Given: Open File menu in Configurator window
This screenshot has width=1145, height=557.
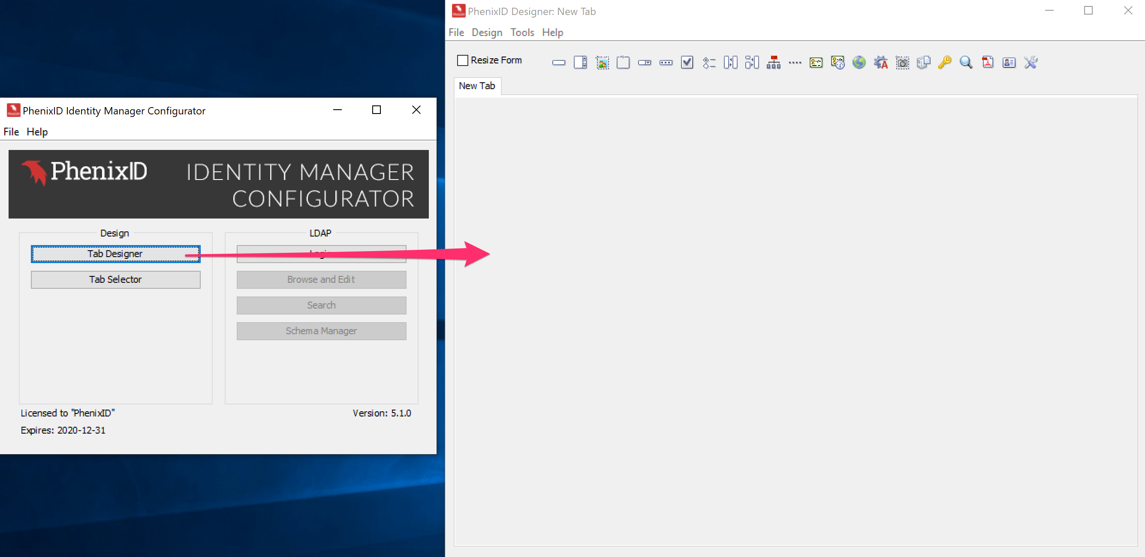Looking at the screenshot, I should tap(11, 132).
